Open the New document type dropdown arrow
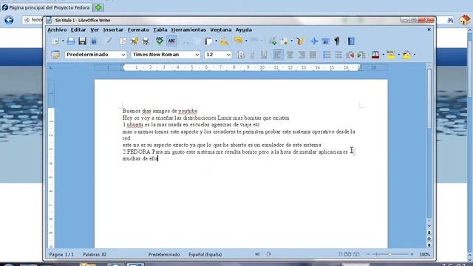The width and height of the screenshot is (473, 266). 63,41
